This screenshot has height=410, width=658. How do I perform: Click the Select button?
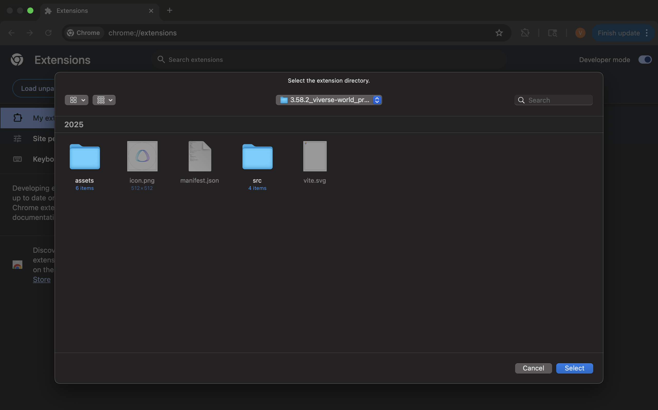tap(574, 368)
